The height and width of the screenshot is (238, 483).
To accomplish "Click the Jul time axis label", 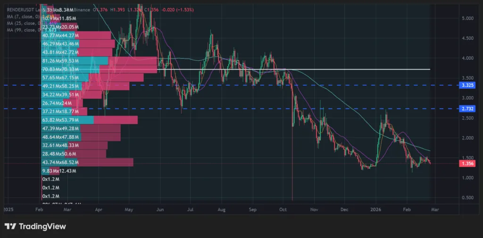I will tap(190, 209).
